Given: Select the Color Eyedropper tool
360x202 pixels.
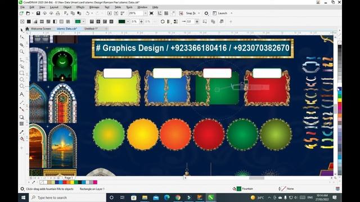Looking at the screenshot, I should tap(22, 132).
